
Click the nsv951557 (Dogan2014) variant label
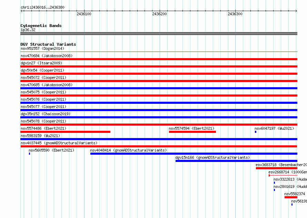click(42, 48)
